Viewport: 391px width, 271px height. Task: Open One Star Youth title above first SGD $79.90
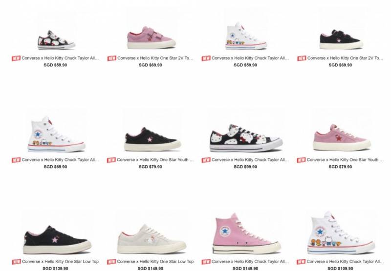[x=155, y=160]
